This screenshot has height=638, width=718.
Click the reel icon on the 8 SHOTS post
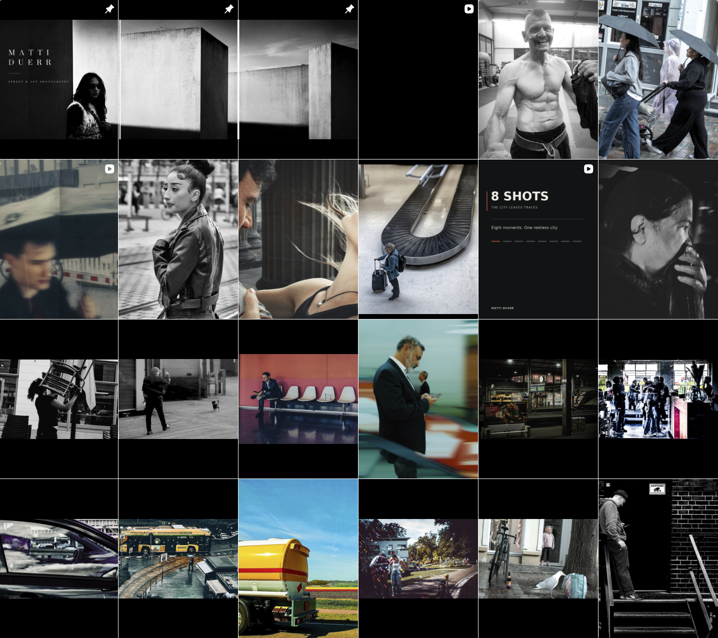point(589,169)
